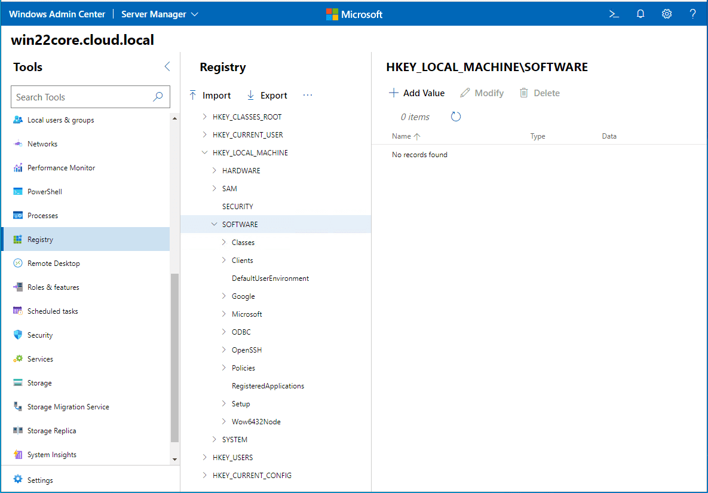This screenshot has height=493, width=708.
Task: Expand the HKEY_CLASSES_ROOT key
Action: pos(204,117)
